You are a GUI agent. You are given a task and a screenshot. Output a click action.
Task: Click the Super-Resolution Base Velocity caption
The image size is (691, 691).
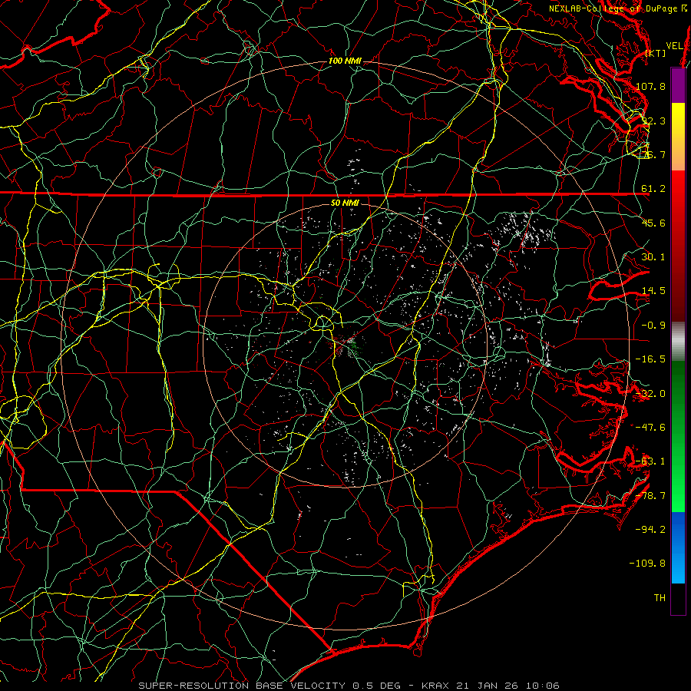coord(349,686)
